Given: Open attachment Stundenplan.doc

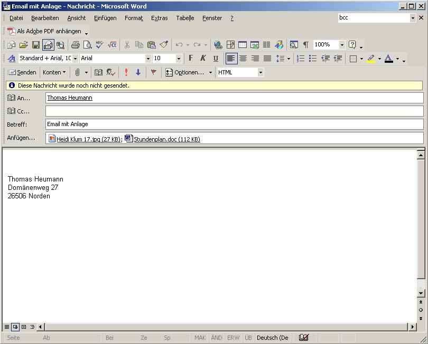Looking at the screenshot, I should (162, 139).
